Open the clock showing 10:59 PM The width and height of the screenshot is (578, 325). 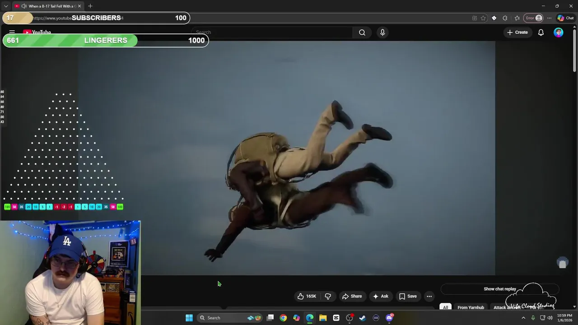click(564, 318)
